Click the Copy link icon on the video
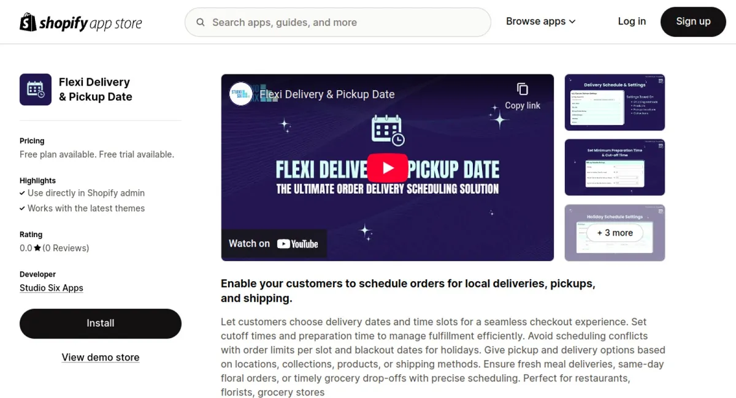This screenshot has width=736, height=398. tap(522, 89)
